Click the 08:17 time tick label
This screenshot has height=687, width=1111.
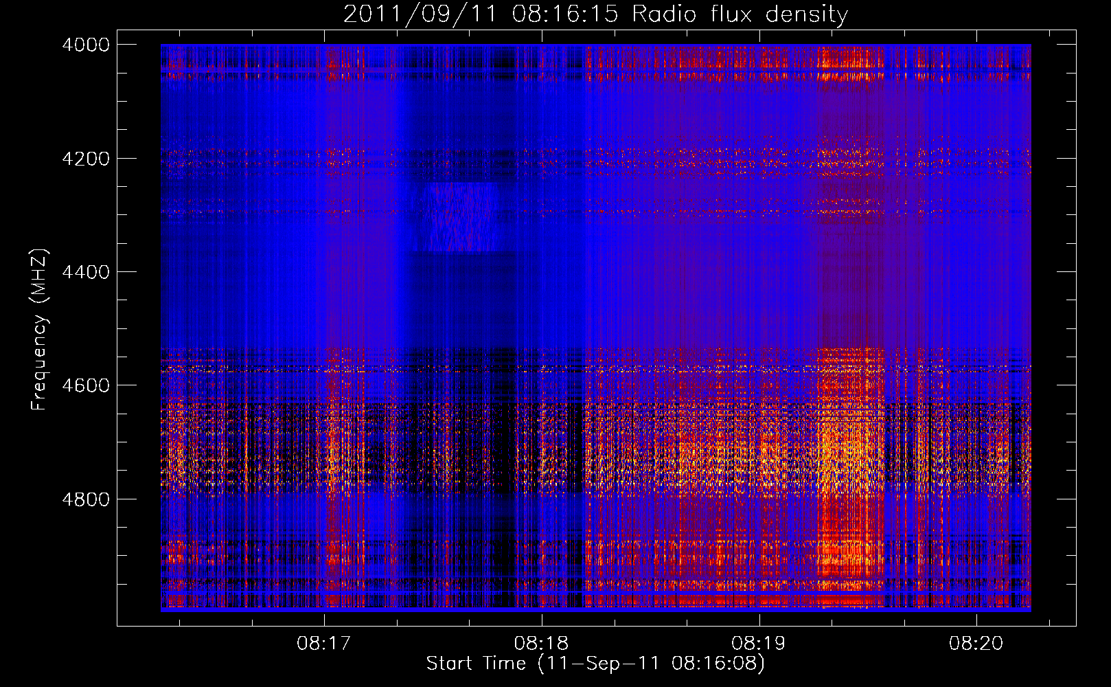click(x=323, y=644)
